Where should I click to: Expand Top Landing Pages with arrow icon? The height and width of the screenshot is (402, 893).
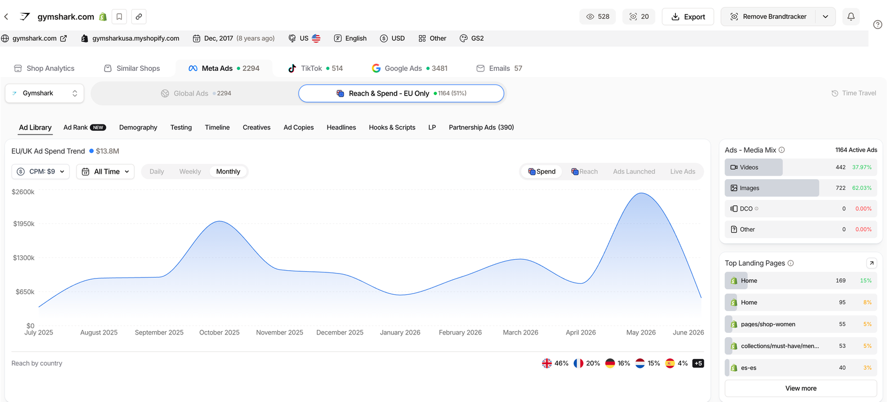pyautogui.click(x=871, y=263)
